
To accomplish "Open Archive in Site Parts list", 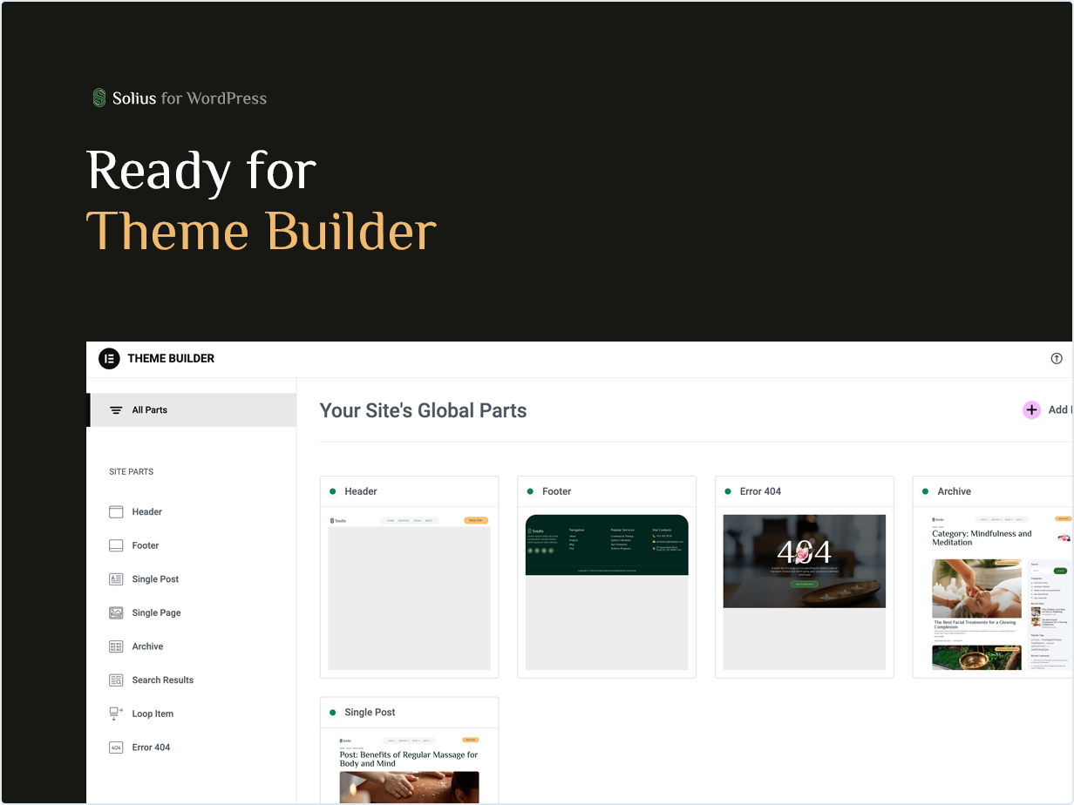I will pos(148,646).
